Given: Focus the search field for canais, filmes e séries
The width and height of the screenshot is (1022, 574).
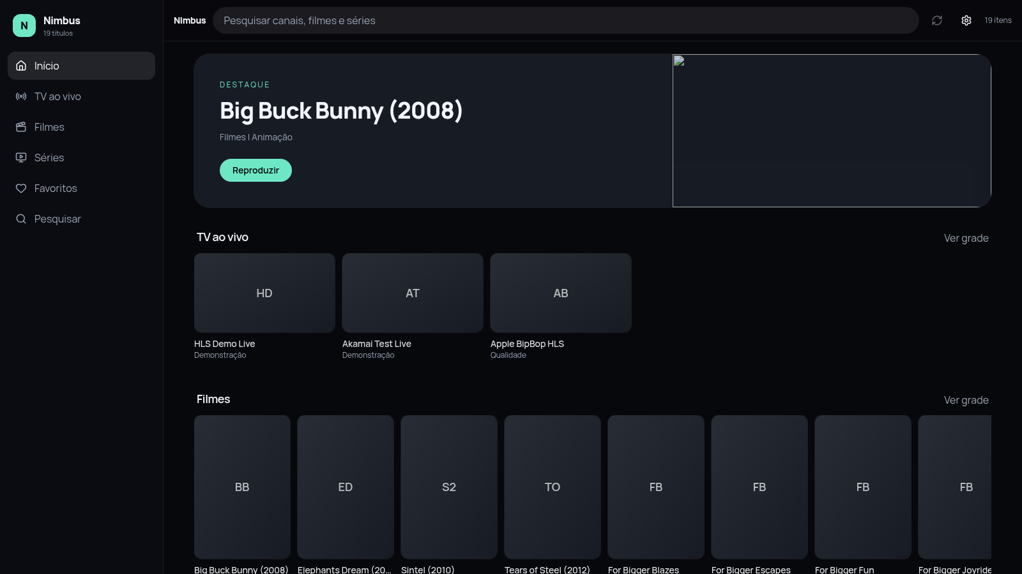Looking at the screenshot, I should pos(565,20).
